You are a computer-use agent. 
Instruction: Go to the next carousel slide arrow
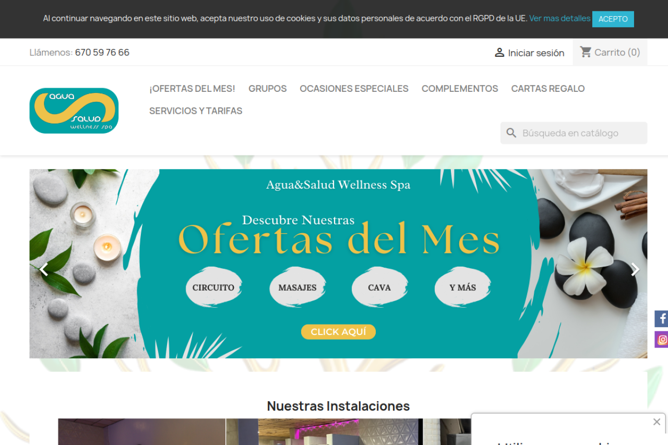pos(635,270)
